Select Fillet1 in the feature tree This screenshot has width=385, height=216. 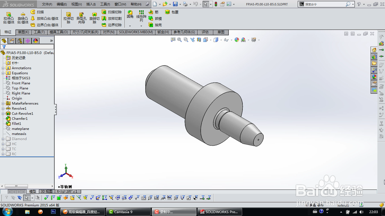pos(14,124)
